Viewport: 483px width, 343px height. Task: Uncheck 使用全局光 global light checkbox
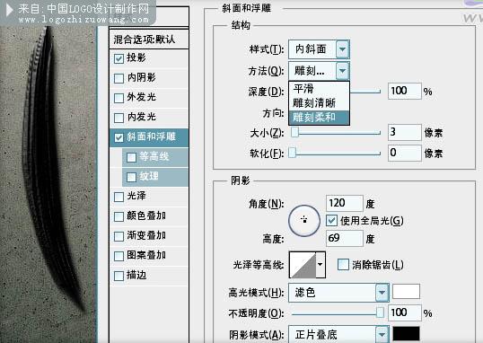pos(332,221)
